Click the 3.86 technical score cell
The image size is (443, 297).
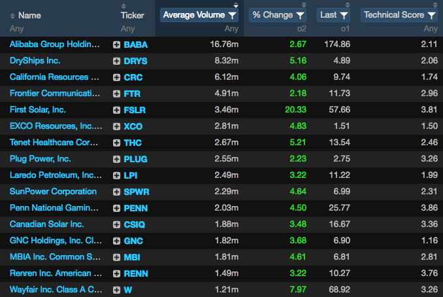click(429, 208)
